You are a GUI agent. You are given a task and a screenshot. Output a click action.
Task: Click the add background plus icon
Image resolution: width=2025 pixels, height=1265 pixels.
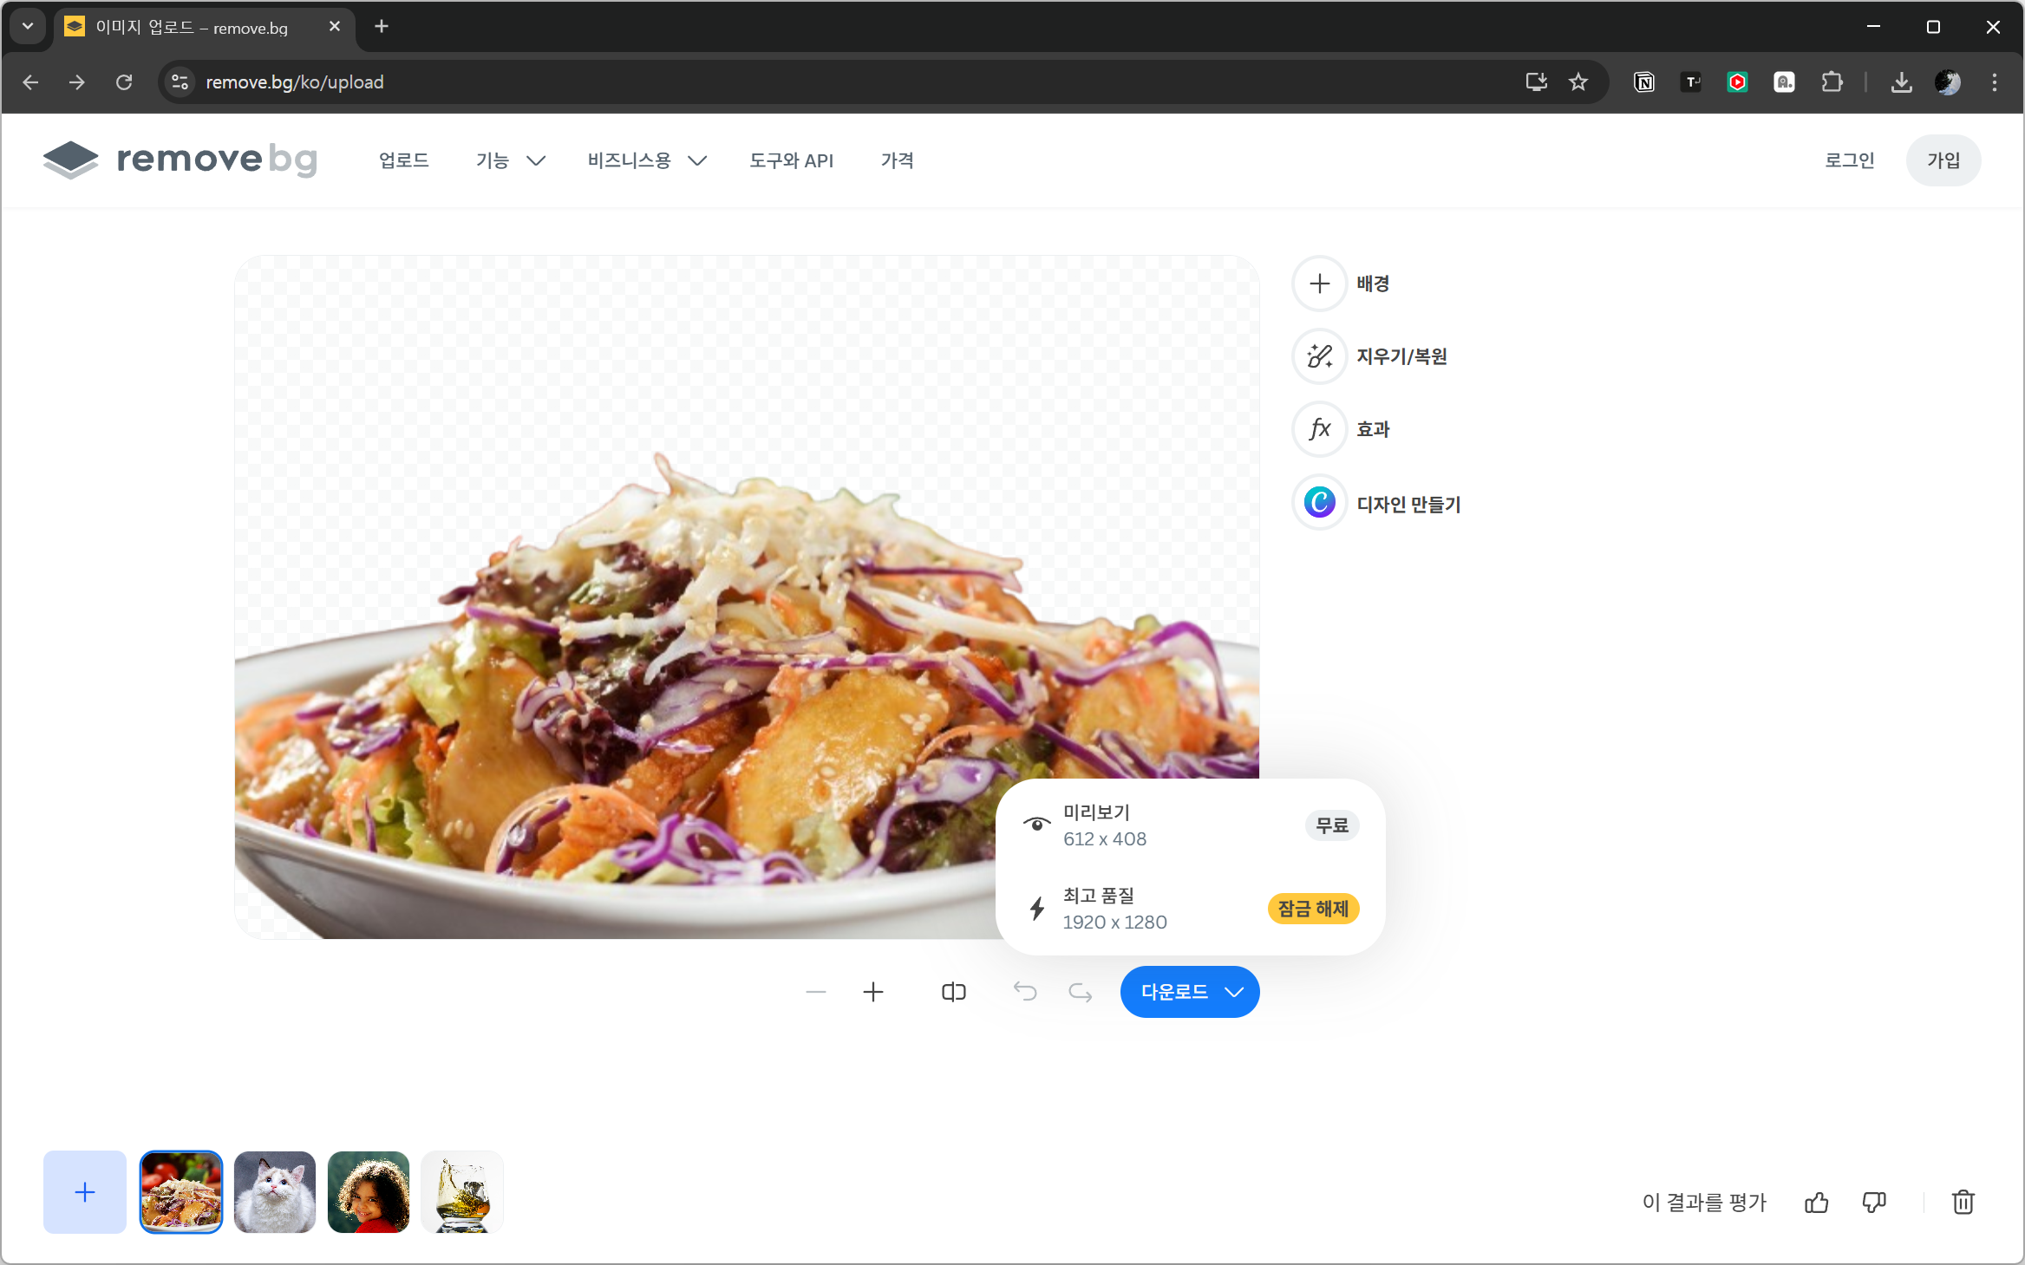coord(1319,284)
